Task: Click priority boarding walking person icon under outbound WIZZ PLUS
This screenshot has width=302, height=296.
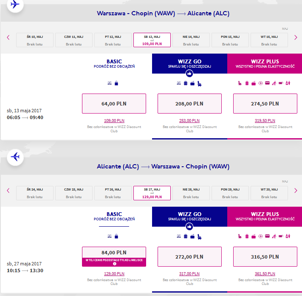Action: pyautogui.click(x=274, y=83)
